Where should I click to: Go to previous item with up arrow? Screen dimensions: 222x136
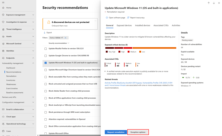pos(209,3)
